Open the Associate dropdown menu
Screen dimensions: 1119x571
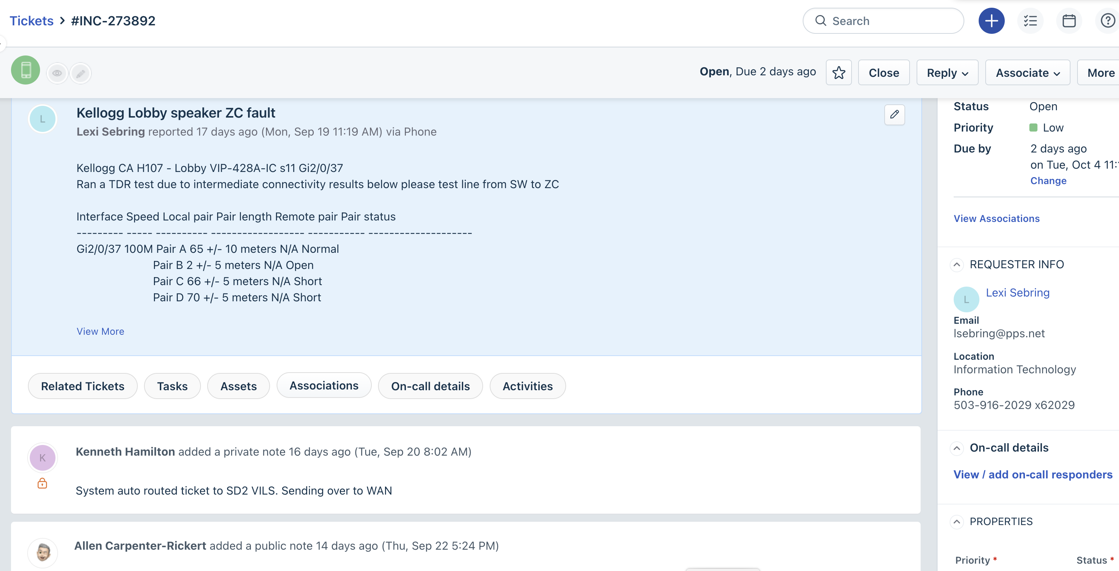1028,73
